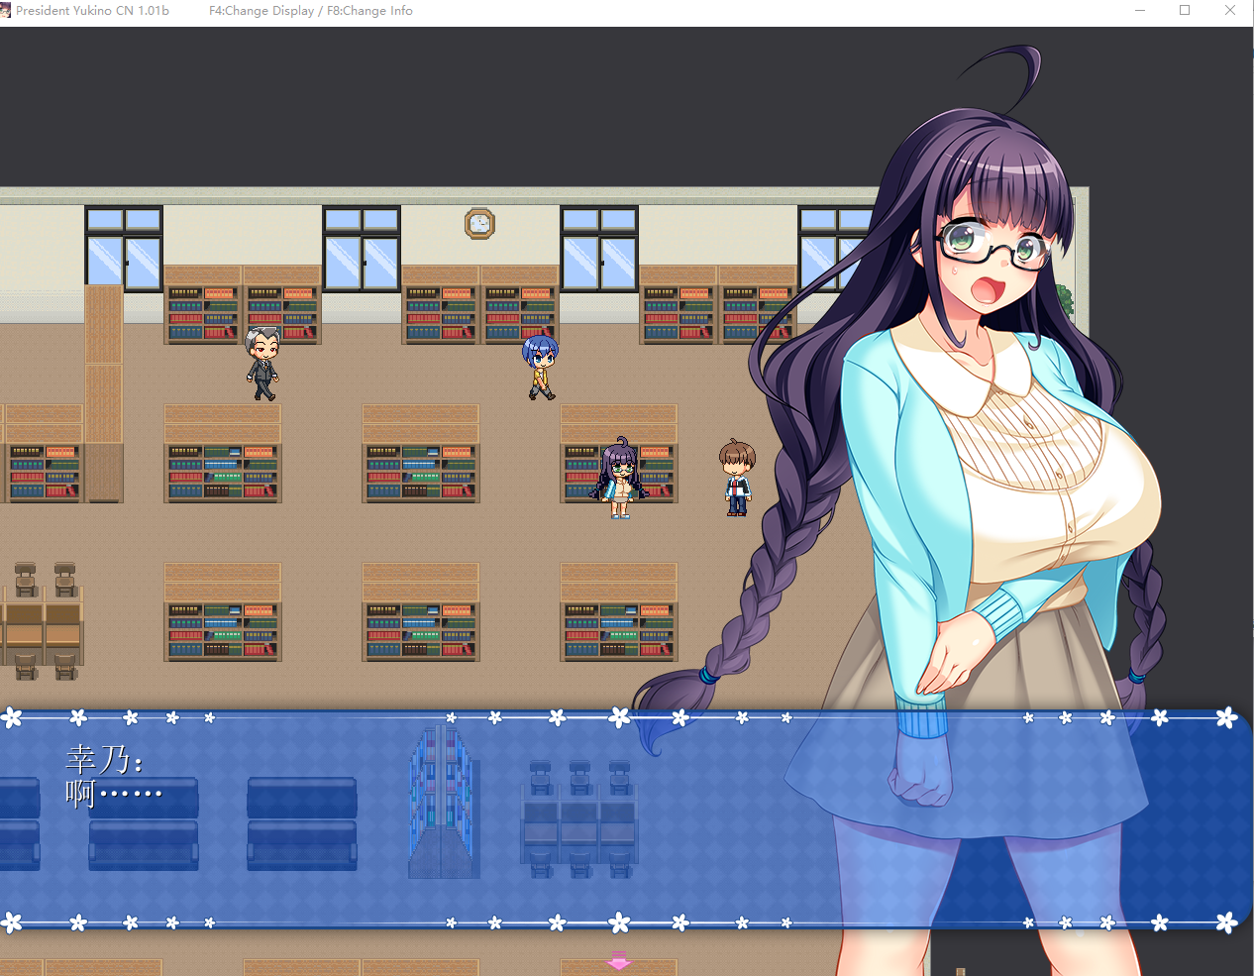
Task: Click the blue dialogue box to continue
Action: 347,862
